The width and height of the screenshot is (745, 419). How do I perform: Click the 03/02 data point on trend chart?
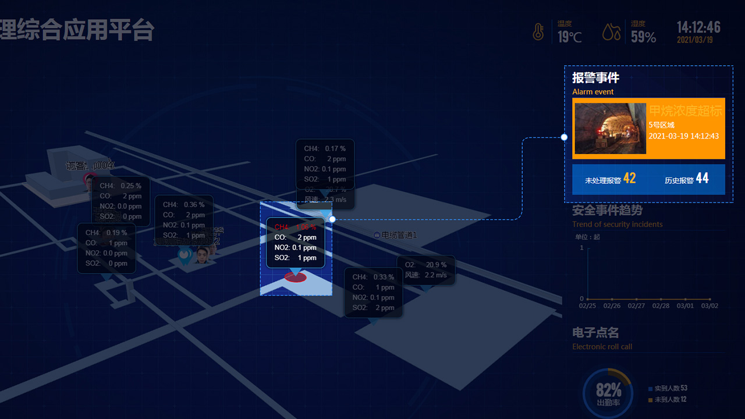[x=709, y=299]
